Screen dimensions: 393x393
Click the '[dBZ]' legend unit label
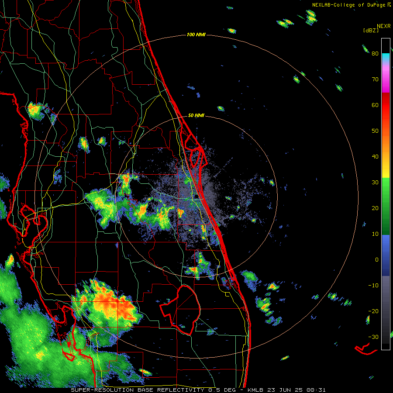[371, 30]
